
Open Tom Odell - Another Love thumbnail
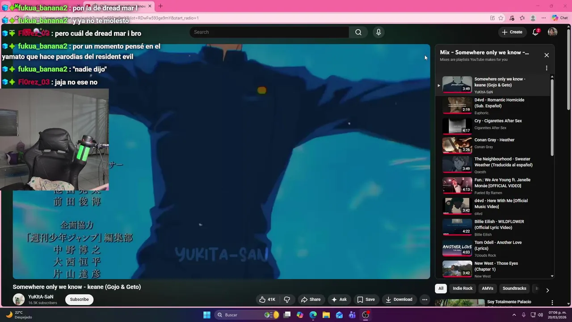click(457, 248)
